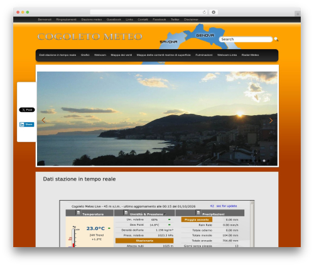Open a new browser tab with plus
Viewport: 314px width, 266px height.
pos(298,14)
